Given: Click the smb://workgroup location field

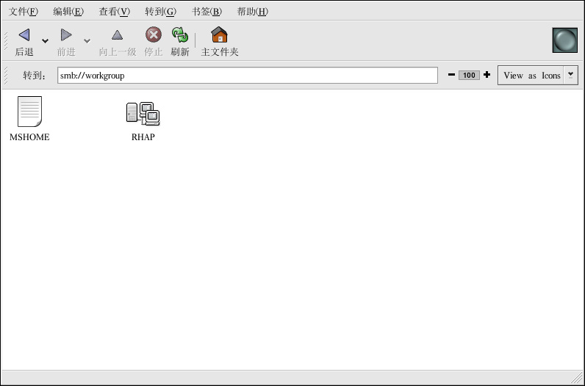Looking at the screenshot, I should (247, 76).
